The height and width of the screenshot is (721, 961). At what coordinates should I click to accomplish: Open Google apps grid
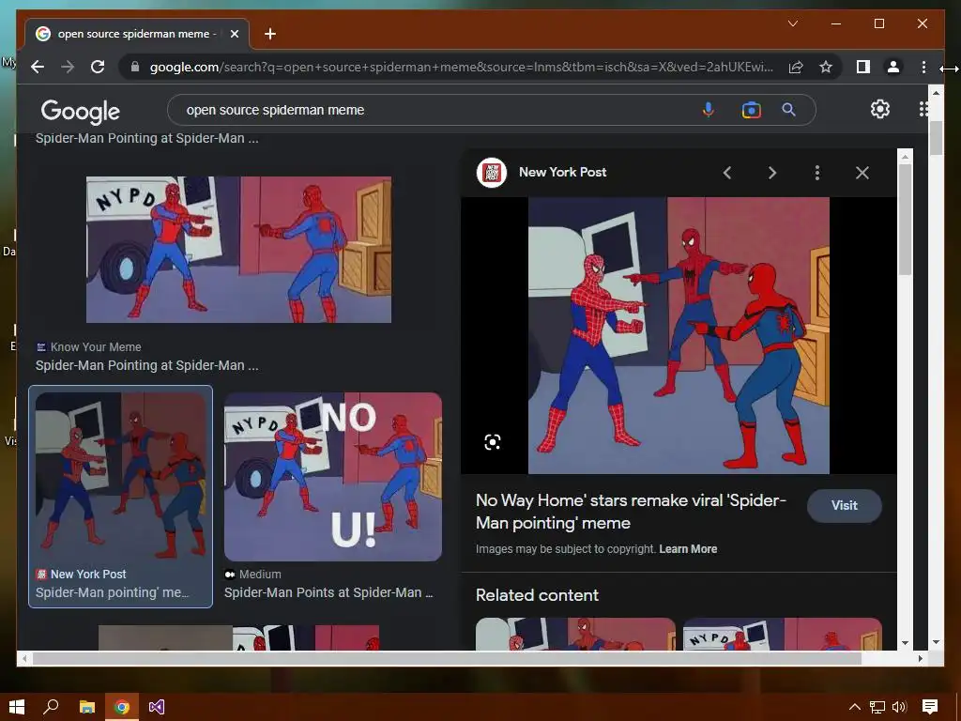coord(923,109)
